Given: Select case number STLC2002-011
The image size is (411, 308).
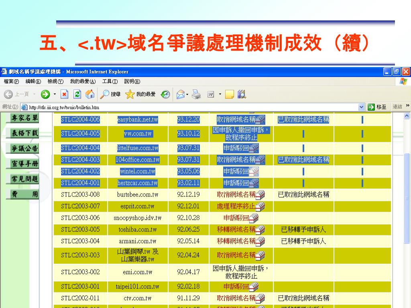Looking at the screenshot, I should coord(80,298).
